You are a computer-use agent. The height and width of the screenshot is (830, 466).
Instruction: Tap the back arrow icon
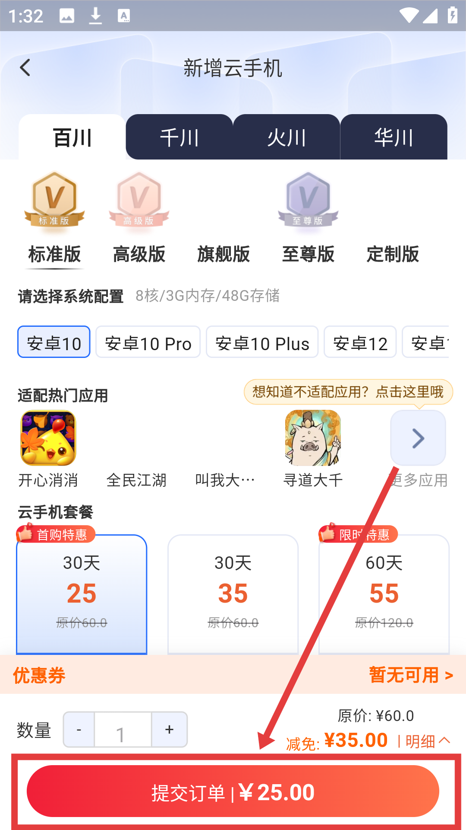[x=25, y=68]
